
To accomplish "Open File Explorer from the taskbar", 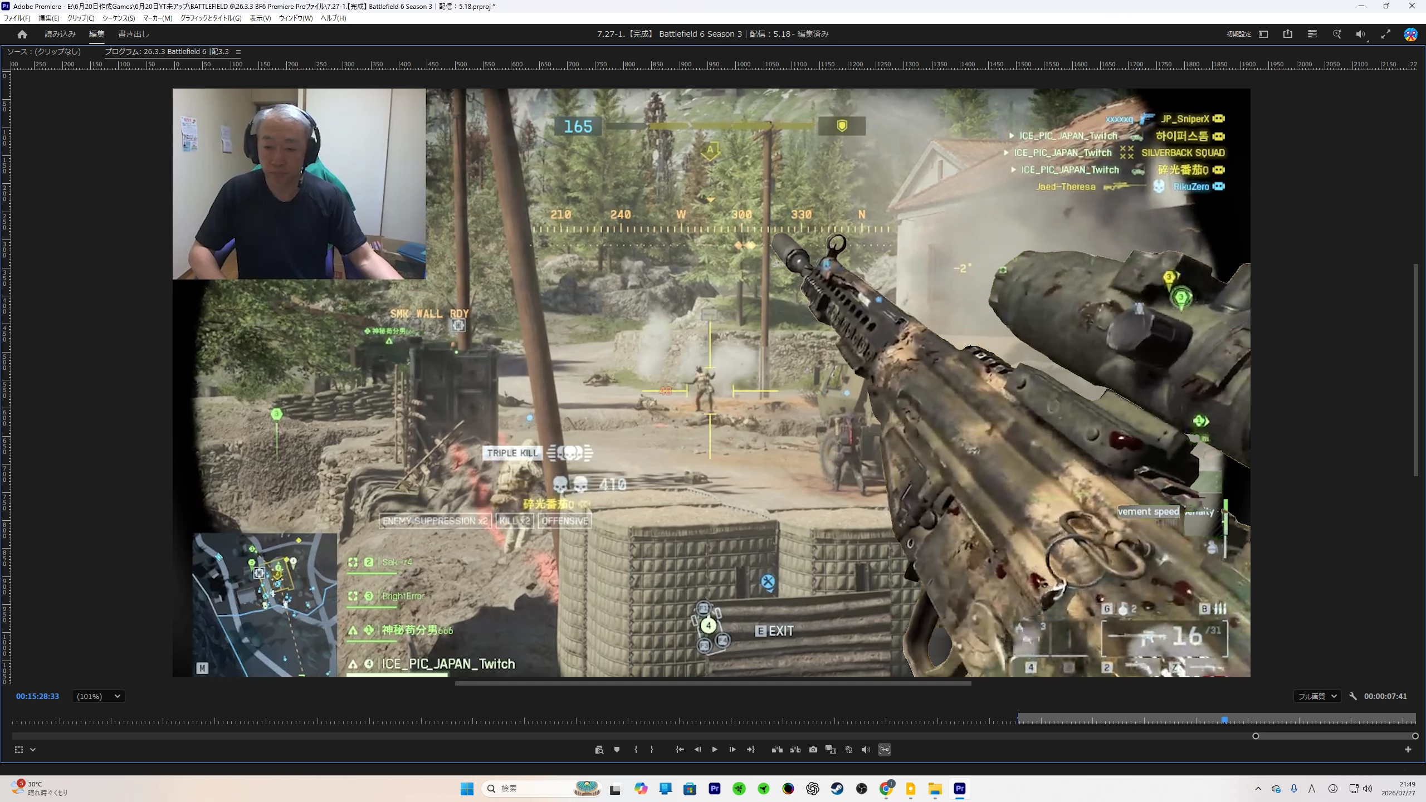I will 935,789.
